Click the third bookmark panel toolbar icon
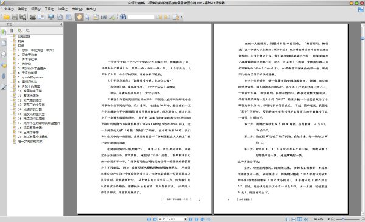Viewport: 365px width, 222px height. pos(28,30)
